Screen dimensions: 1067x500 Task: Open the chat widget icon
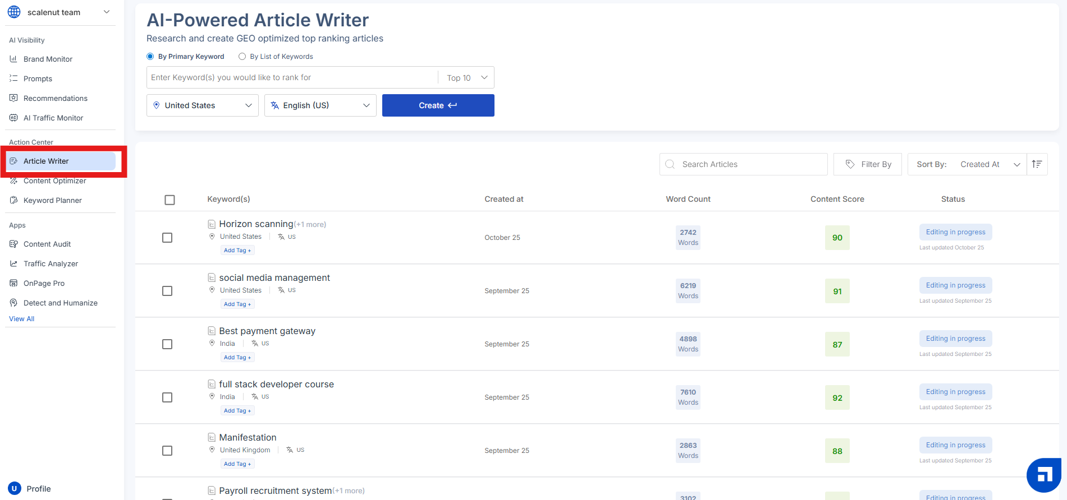point(1043,475)
